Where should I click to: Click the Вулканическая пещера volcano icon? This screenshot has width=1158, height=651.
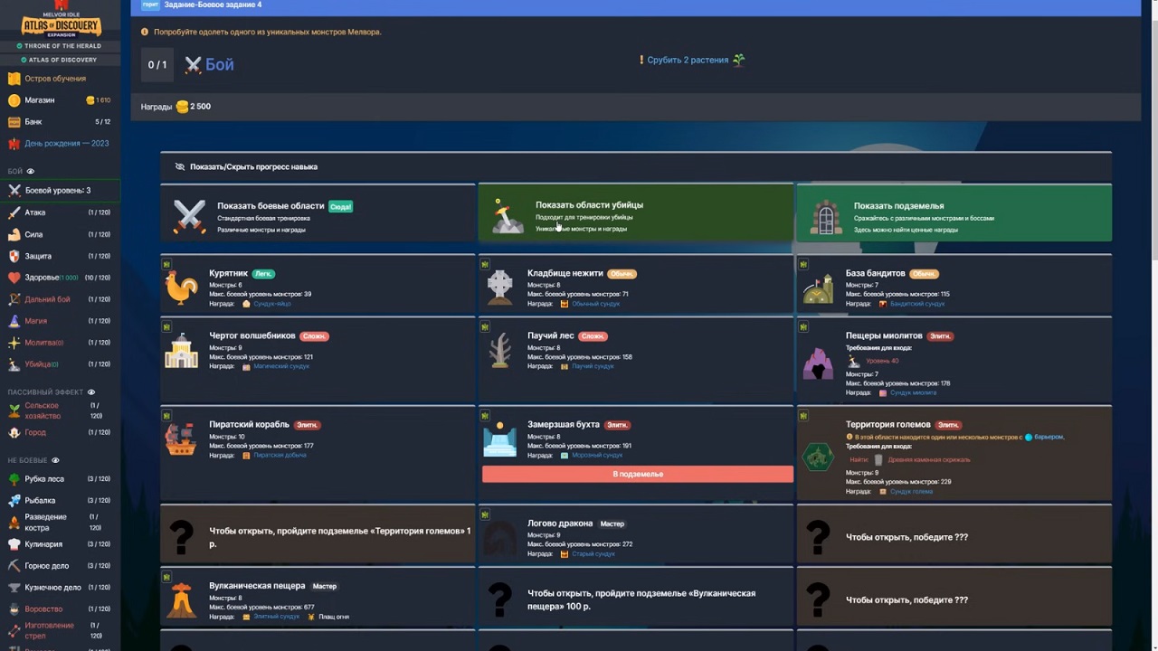point(181,599)
